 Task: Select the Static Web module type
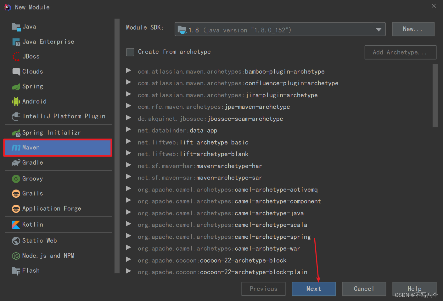tap(58, 241)
